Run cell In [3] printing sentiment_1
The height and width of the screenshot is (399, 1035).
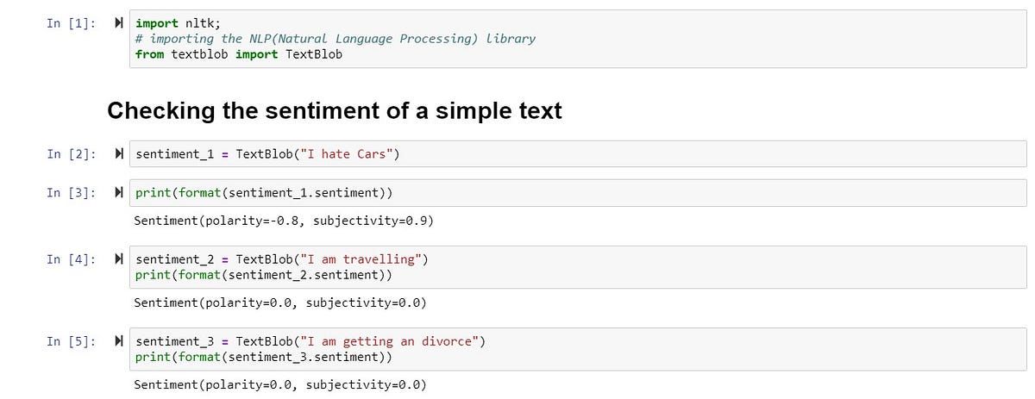[118, 192]
